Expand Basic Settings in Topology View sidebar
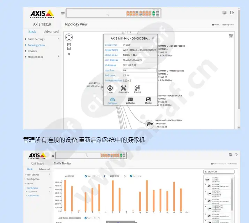 pos(36,39)
